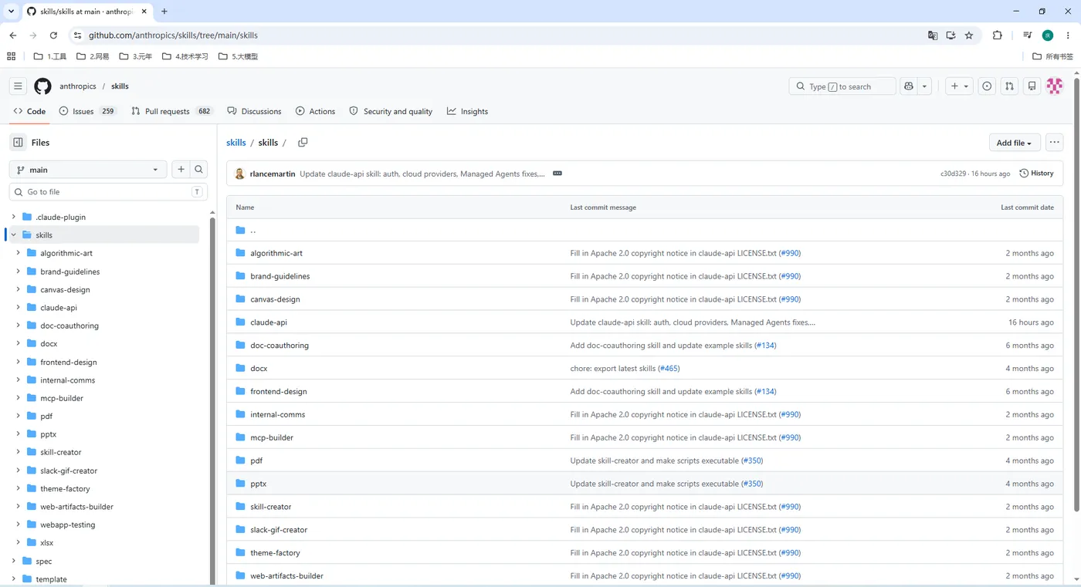View commit History for this folder
1081x587 pixels.
click(x=1036, y=174)
